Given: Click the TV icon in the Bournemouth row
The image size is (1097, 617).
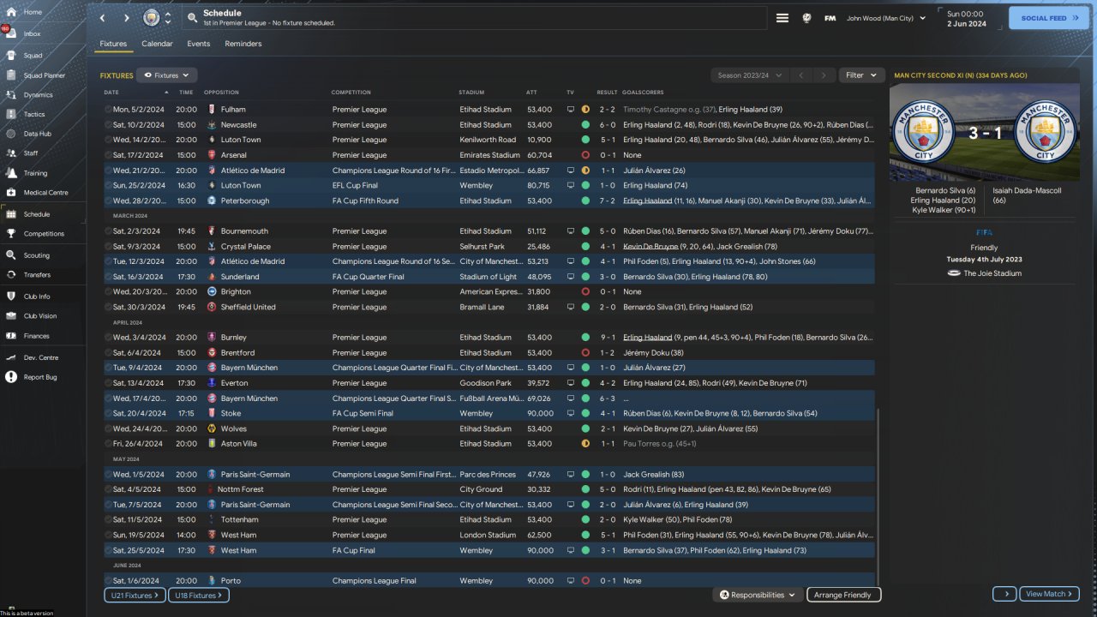Looking at the screenshot, I should tap(571, 231).
